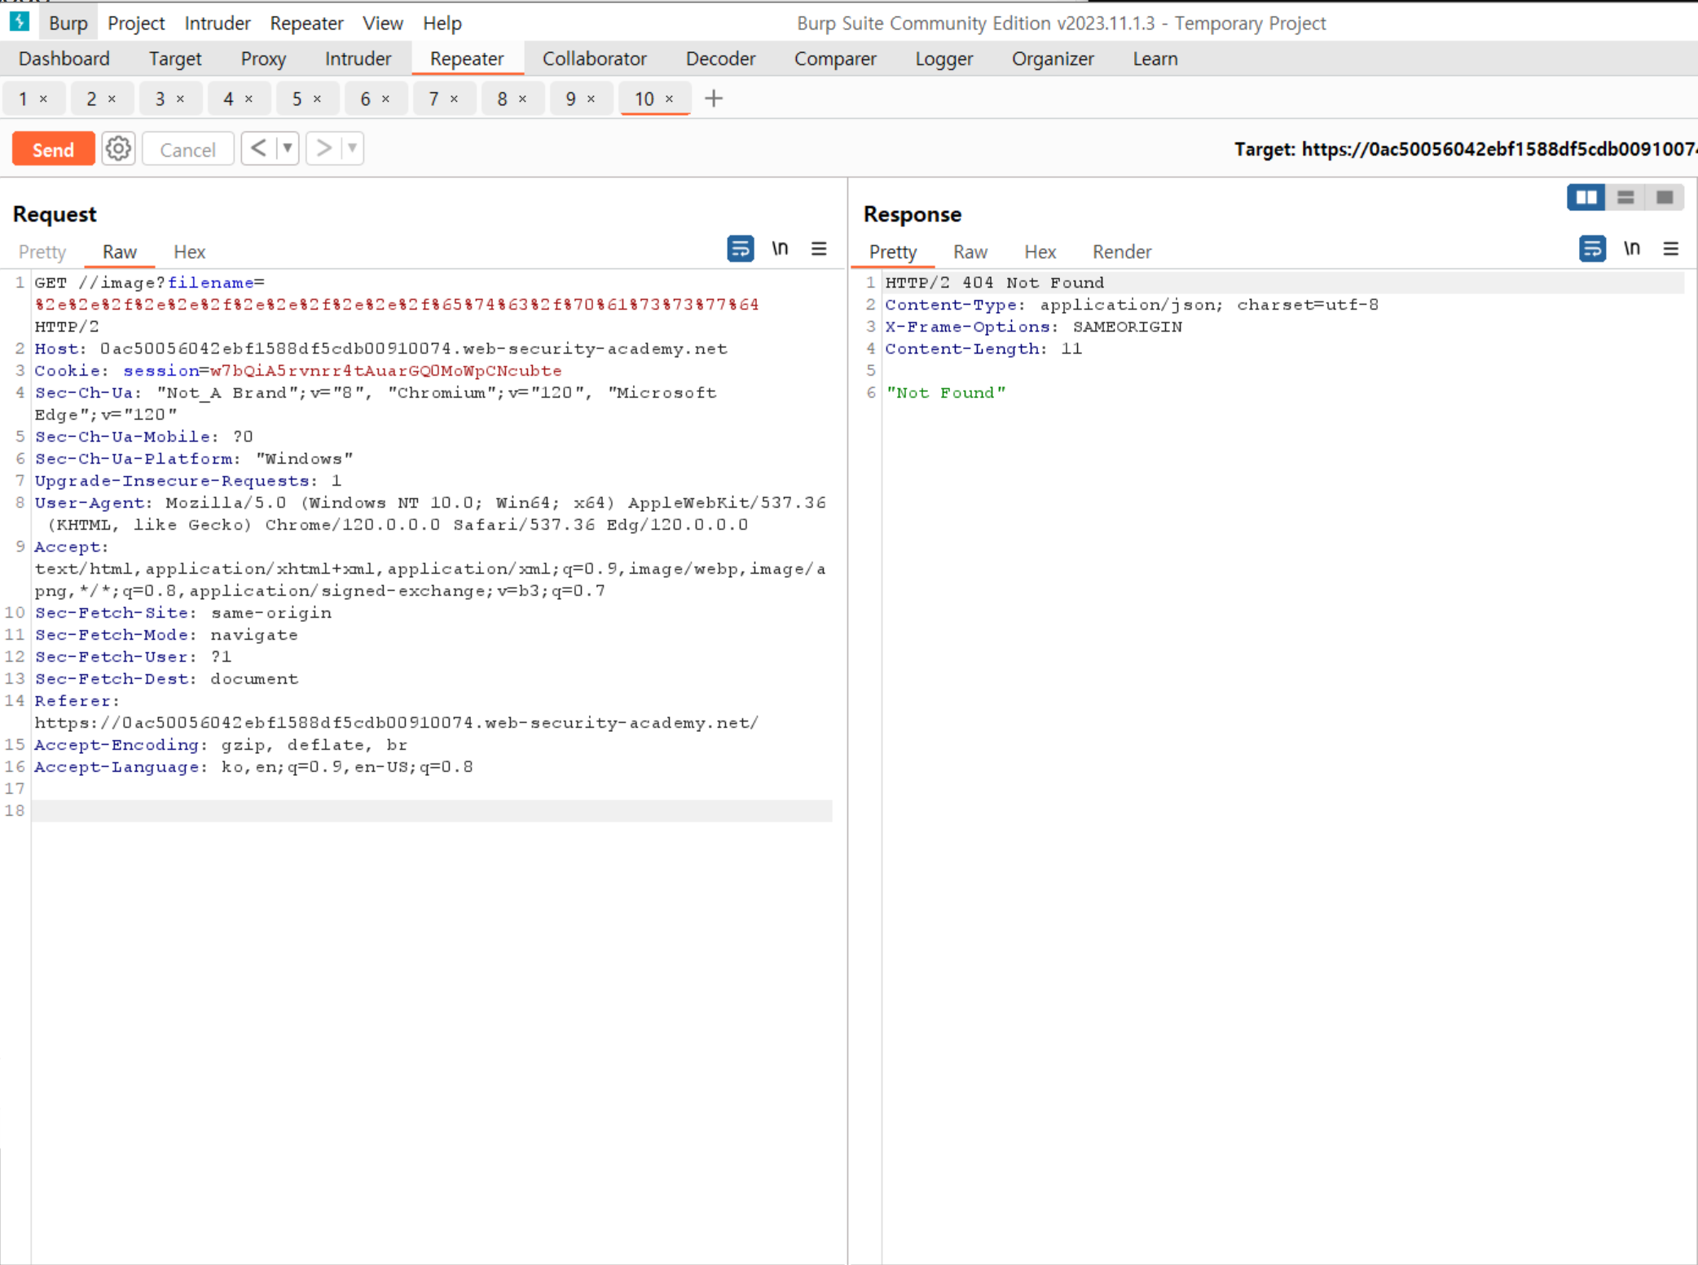1698x1265 pixels.
Task: Open Request panel hamburger options menu
Action: (x=819, y=249)
